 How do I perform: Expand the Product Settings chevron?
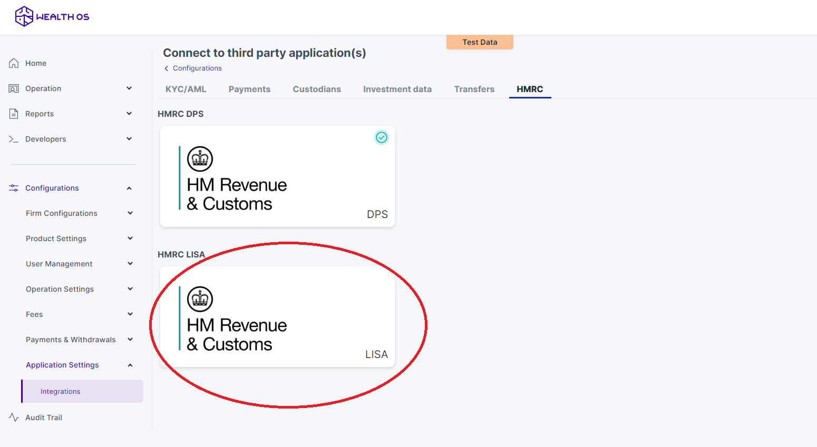[130, 239]
